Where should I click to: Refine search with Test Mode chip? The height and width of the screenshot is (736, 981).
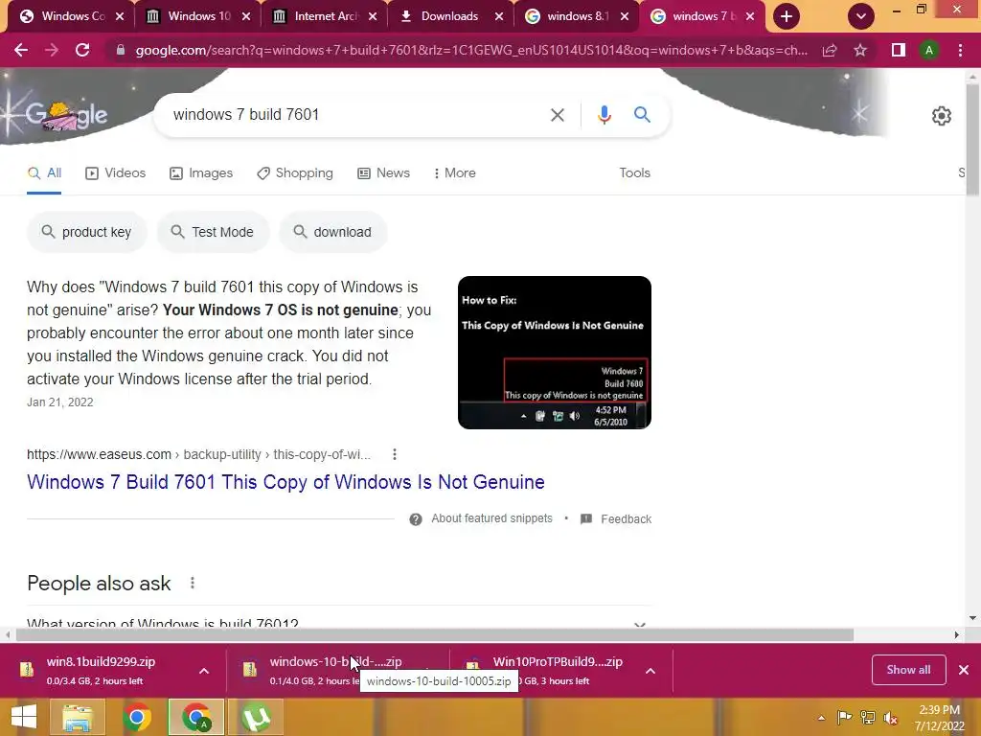coord(214,232)
